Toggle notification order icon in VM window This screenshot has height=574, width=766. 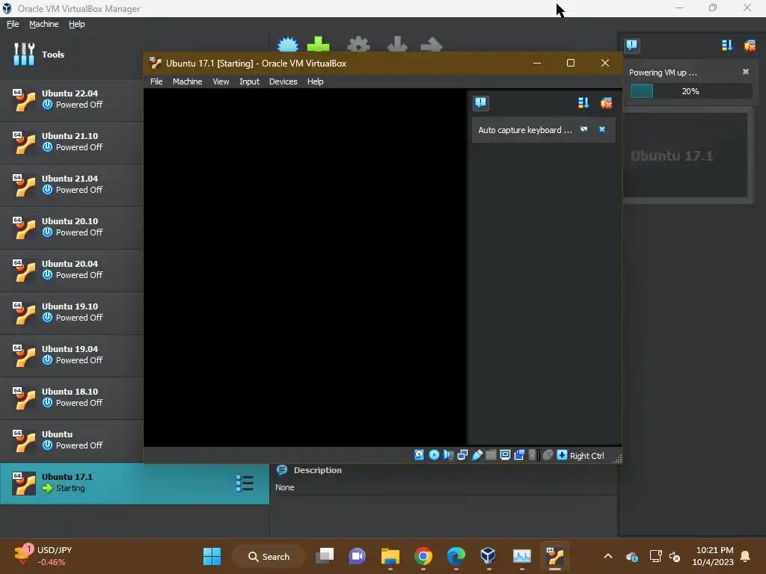[583, 102]
